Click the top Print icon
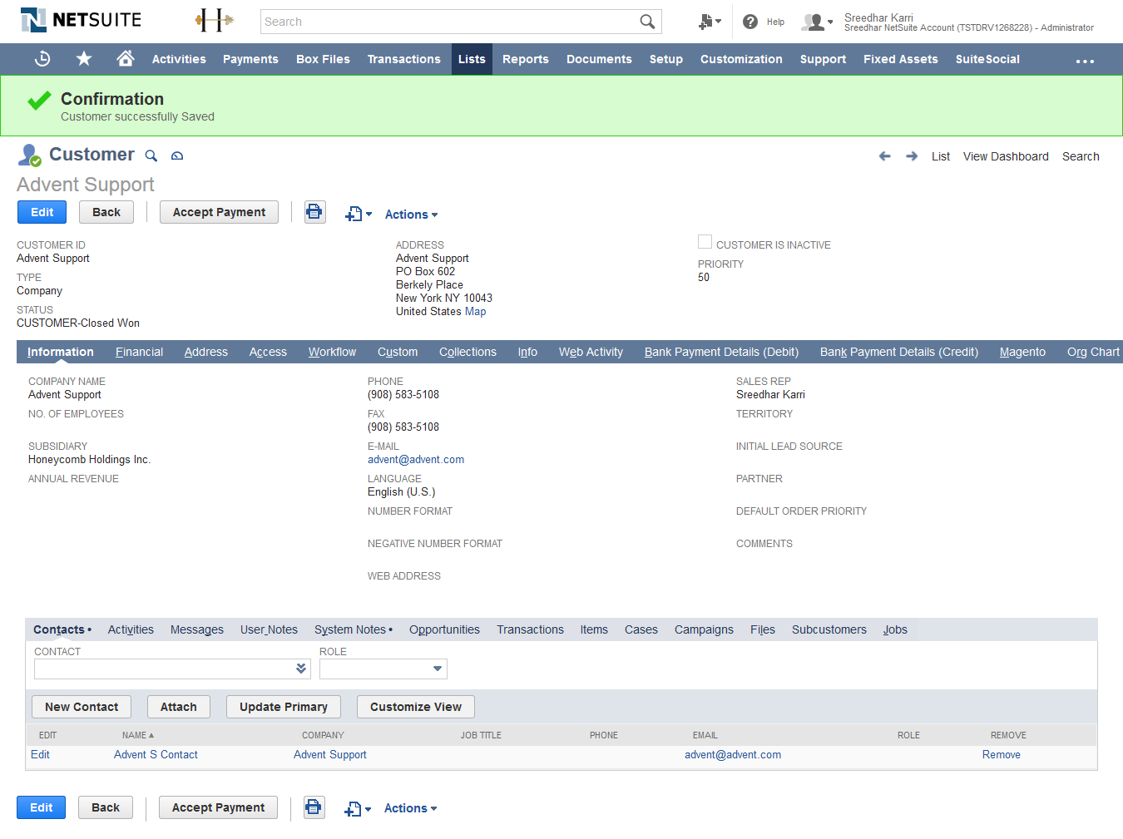This screenshot has width=1123, height=839. pyautogui.click(x=314, y=212)
